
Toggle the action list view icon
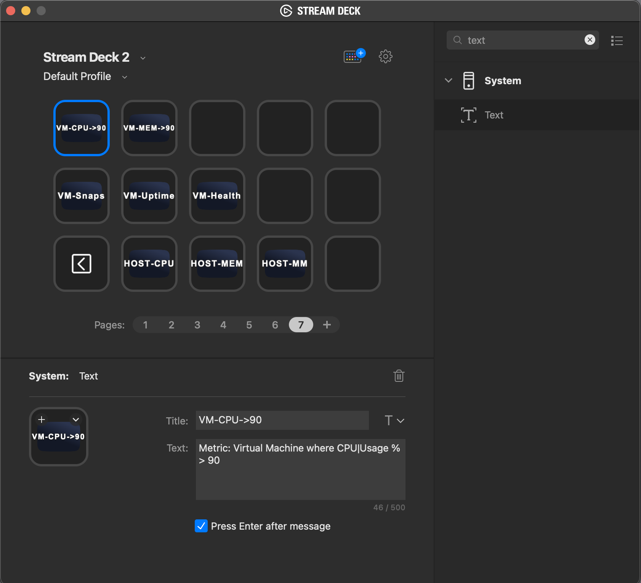617,40
